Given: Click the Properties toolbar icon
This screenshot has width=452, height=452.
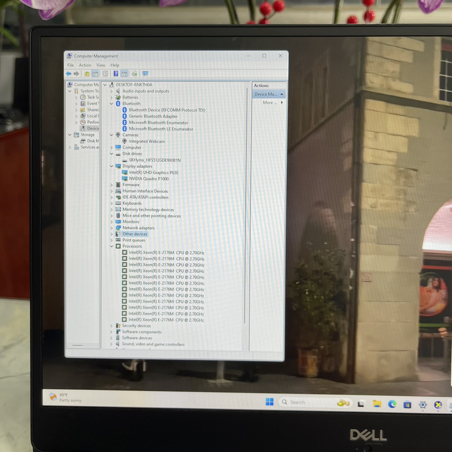Looking at the screenshot, I should [105, 74].
